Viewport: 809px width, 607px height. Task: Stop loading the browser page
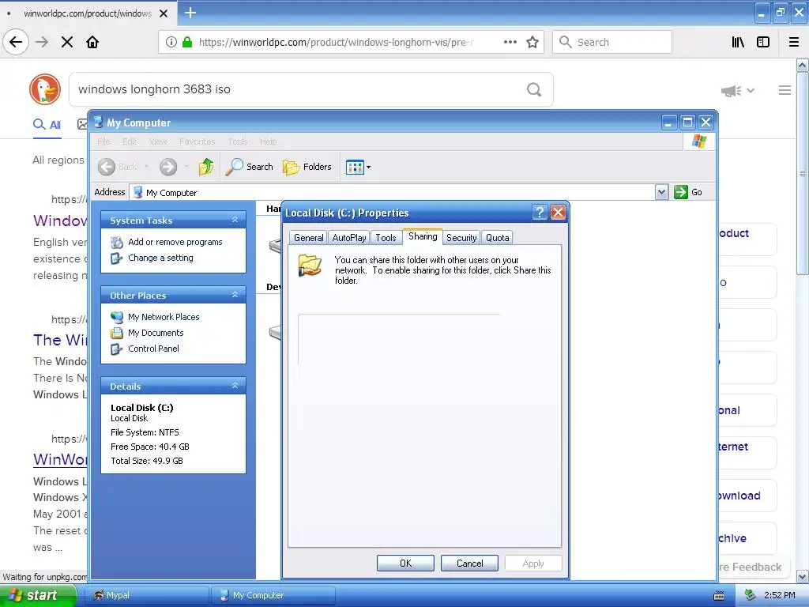(67, 42)
